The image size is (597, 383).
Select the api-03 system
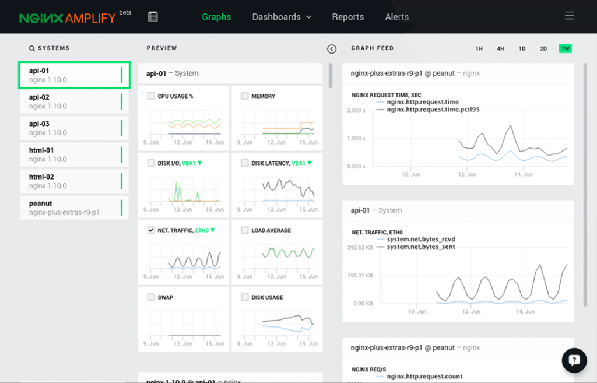[74, 128]
